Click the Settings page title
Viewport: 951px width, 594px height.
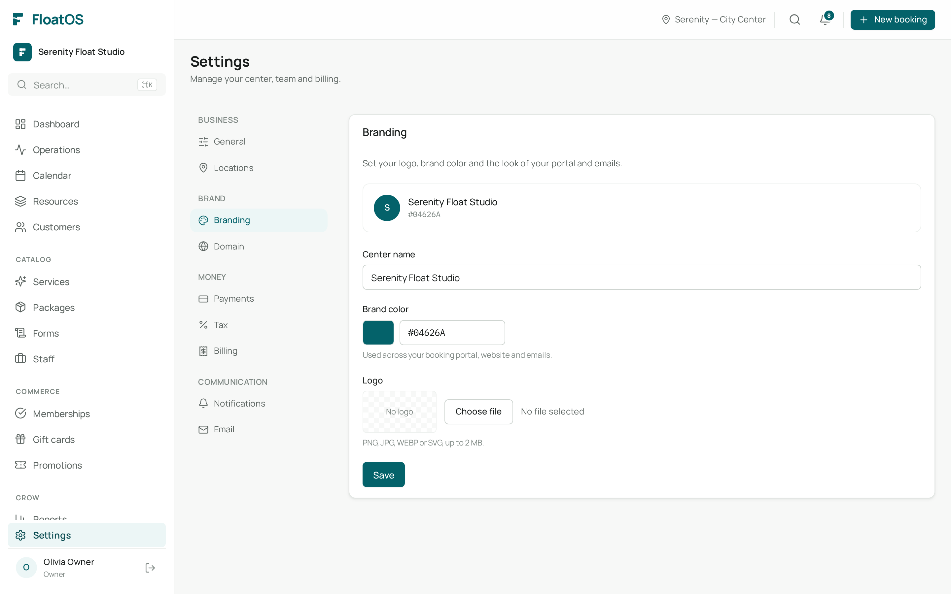pos(220,62)
